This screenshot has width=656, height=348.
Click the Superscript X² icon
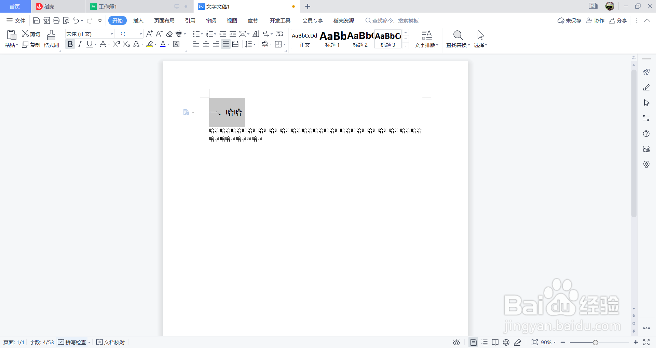point(117,44)
